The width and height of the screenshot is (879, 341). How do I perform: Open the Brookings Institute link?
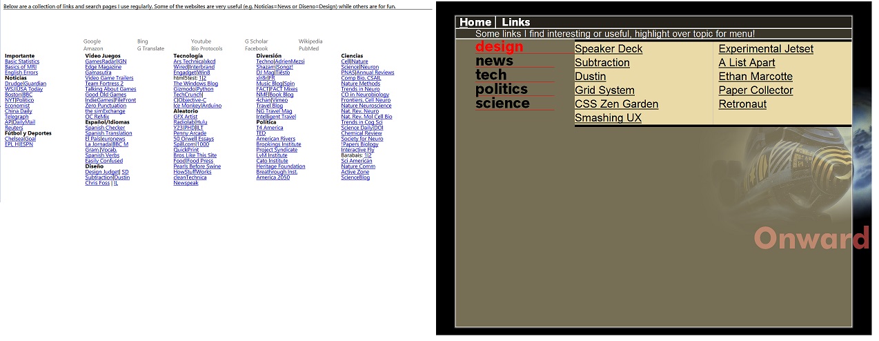tap(279, 144)
